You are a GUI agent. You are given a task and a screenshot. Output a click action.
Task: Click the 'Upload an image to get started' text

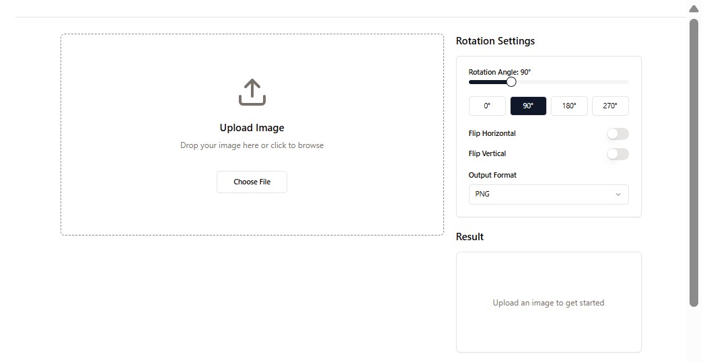point(548,303)
